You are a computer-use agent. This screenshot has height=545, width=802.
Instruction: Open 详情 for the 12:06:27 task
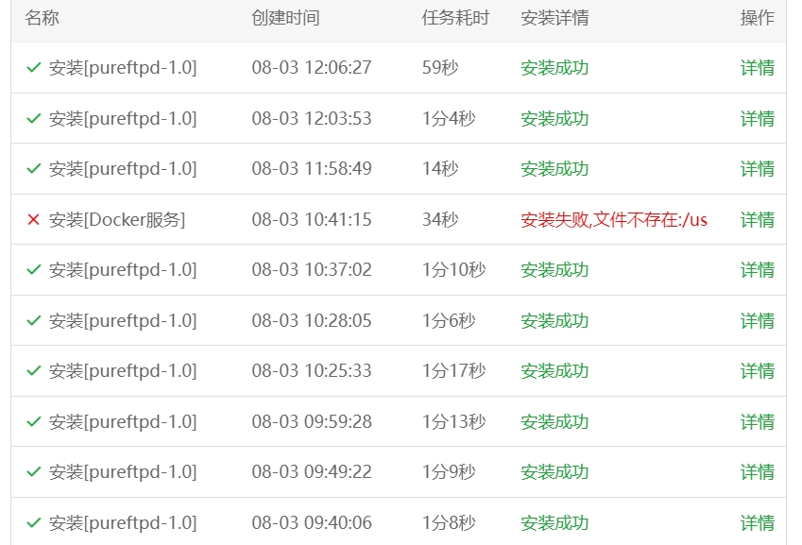758,67
